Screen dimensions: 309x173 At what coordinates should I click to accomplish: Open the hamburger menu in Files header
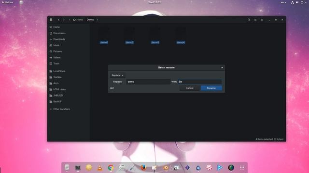pyautogui.click(x=262, y=20)
